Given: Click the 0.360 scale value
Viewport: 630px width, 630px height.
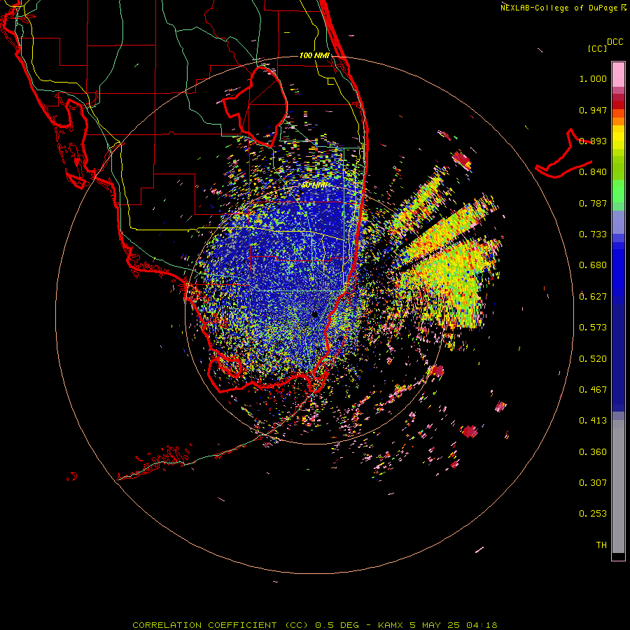Looking at the screenshot, I should tap(593, 452).
